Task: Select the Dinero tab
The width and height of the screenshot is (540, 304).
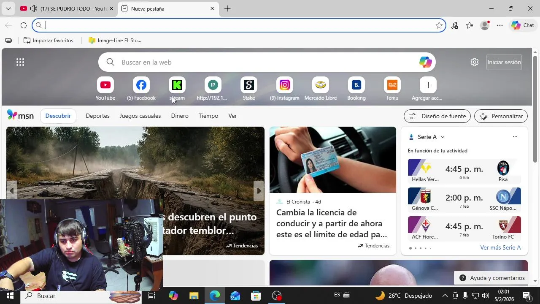Action: pos(180,116)
